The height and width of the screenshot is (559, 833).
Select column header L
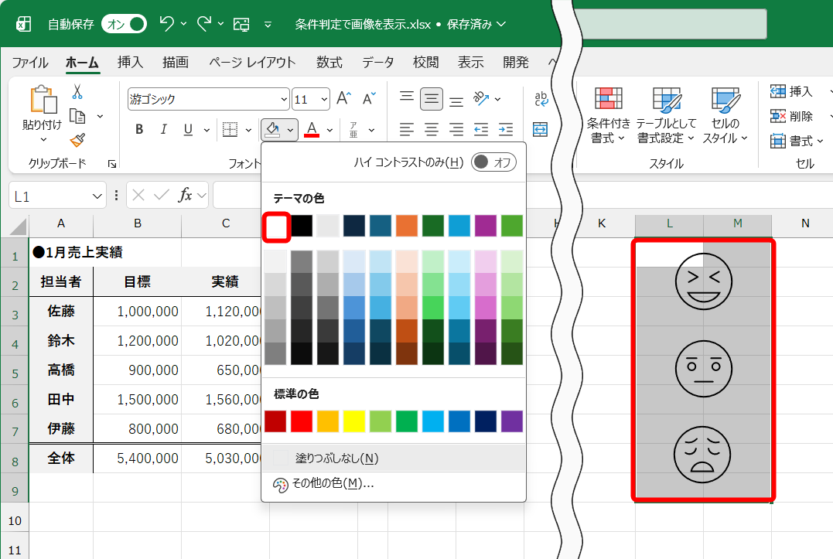[x=669, y=224]
